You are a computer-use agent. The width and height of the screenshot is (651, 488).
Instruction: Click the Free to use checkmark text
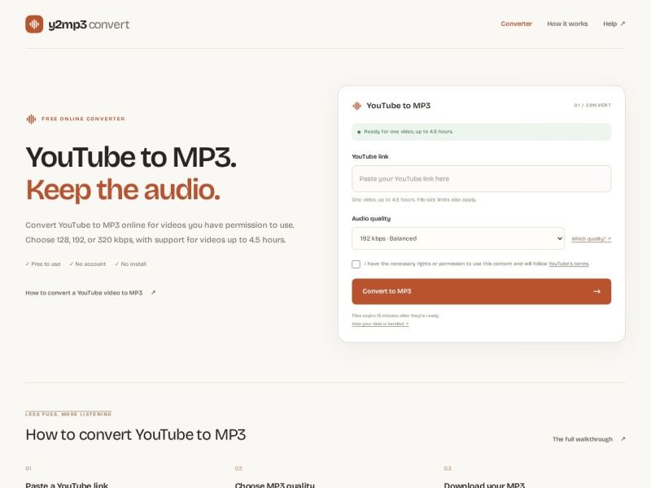(43, 264)
